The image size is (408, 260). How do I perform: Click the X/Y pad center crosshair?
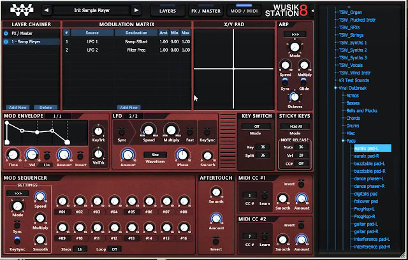(x=233, y=69)
